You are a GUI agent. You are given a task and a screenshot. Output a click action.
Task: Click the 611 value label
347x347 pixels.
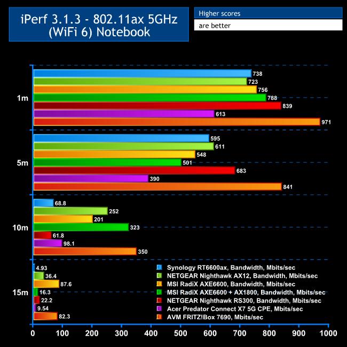[x=220, y=146]
